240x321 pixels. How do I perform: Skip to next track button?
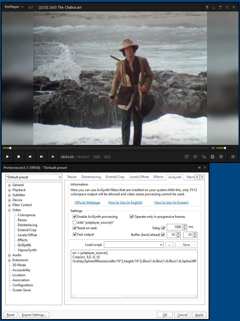41,157
